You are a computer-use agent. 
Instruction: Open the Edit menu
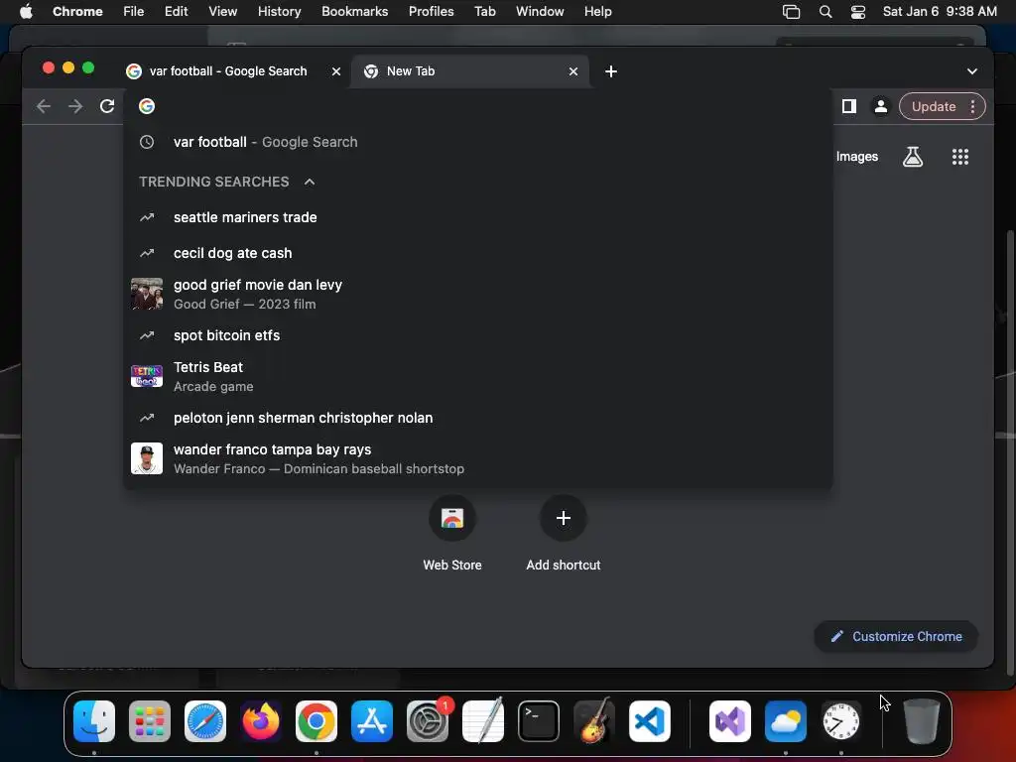tap(176, 12)
